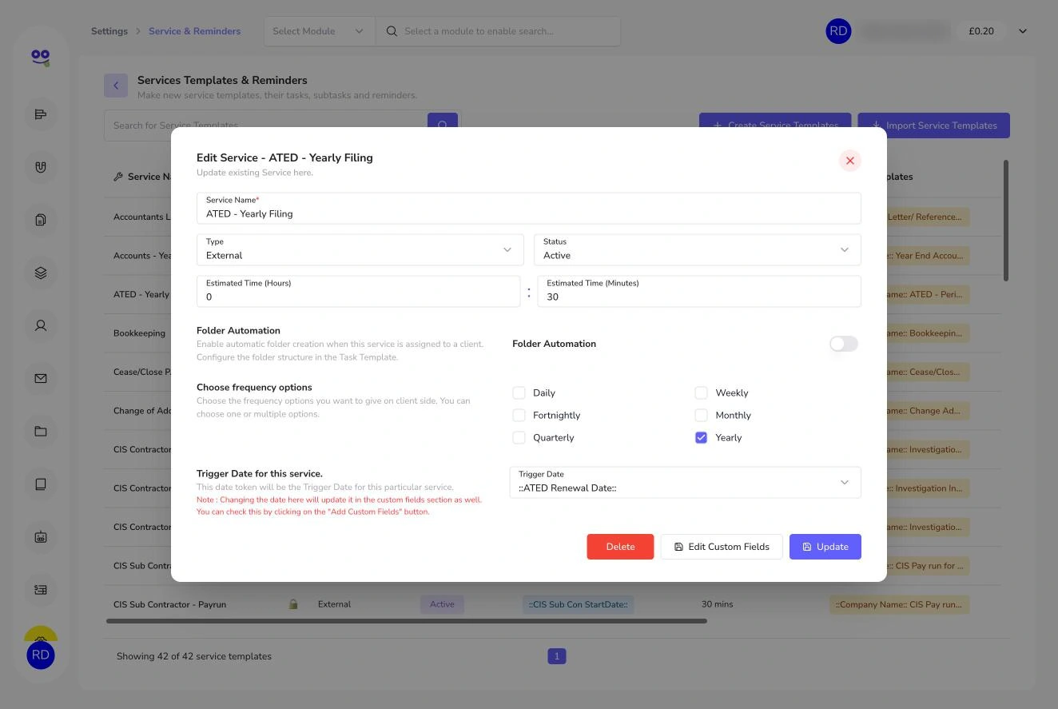Click the Estimated Time (Hours) field
This screenshot has height=709, width=1058.
coord(358,291)
